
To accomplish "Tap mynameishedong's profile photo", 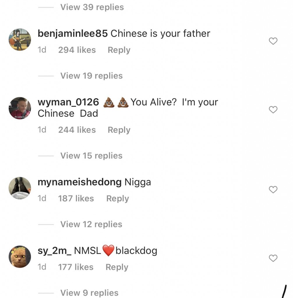I will [x=20, y=188].
